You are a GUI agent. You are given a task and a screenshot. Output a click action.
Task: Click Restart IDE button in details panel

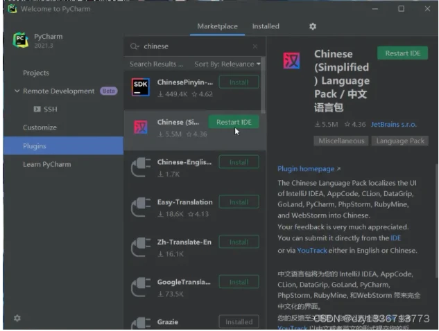click(402, 53)
